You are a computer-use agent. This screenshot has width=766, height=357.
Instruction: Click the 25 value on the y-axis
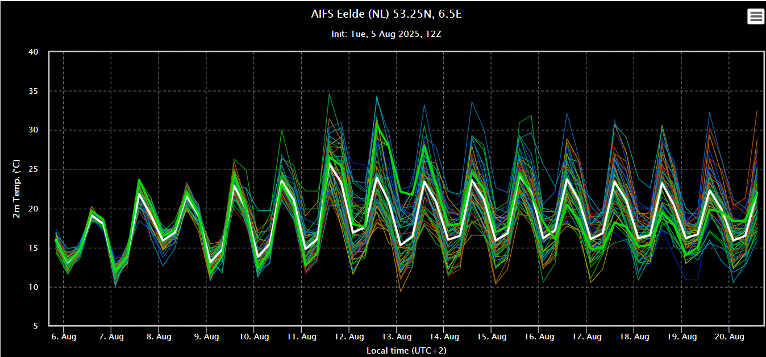pyautogui.click(x=33, y=169)
